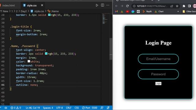Switch to the index.html editor tab

point(8,5)
